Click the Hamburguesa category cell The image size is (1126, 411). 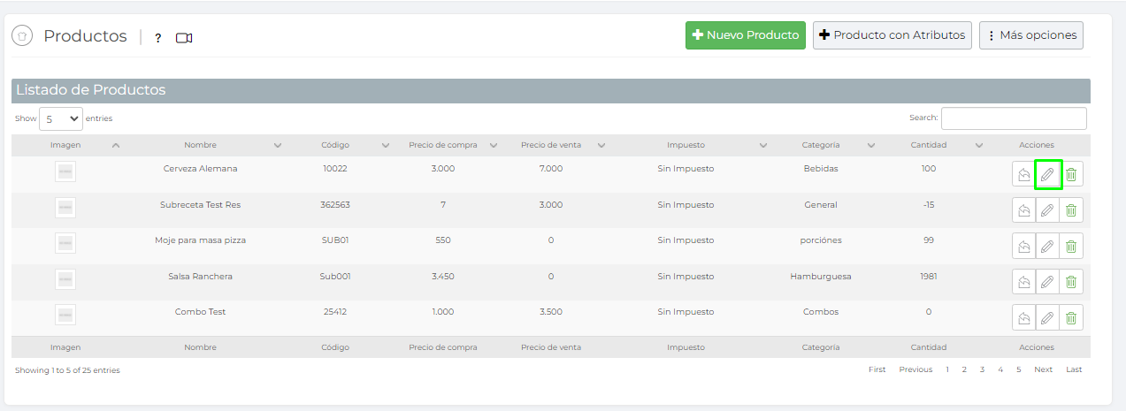pyautogui.click(x=821, y=276)
